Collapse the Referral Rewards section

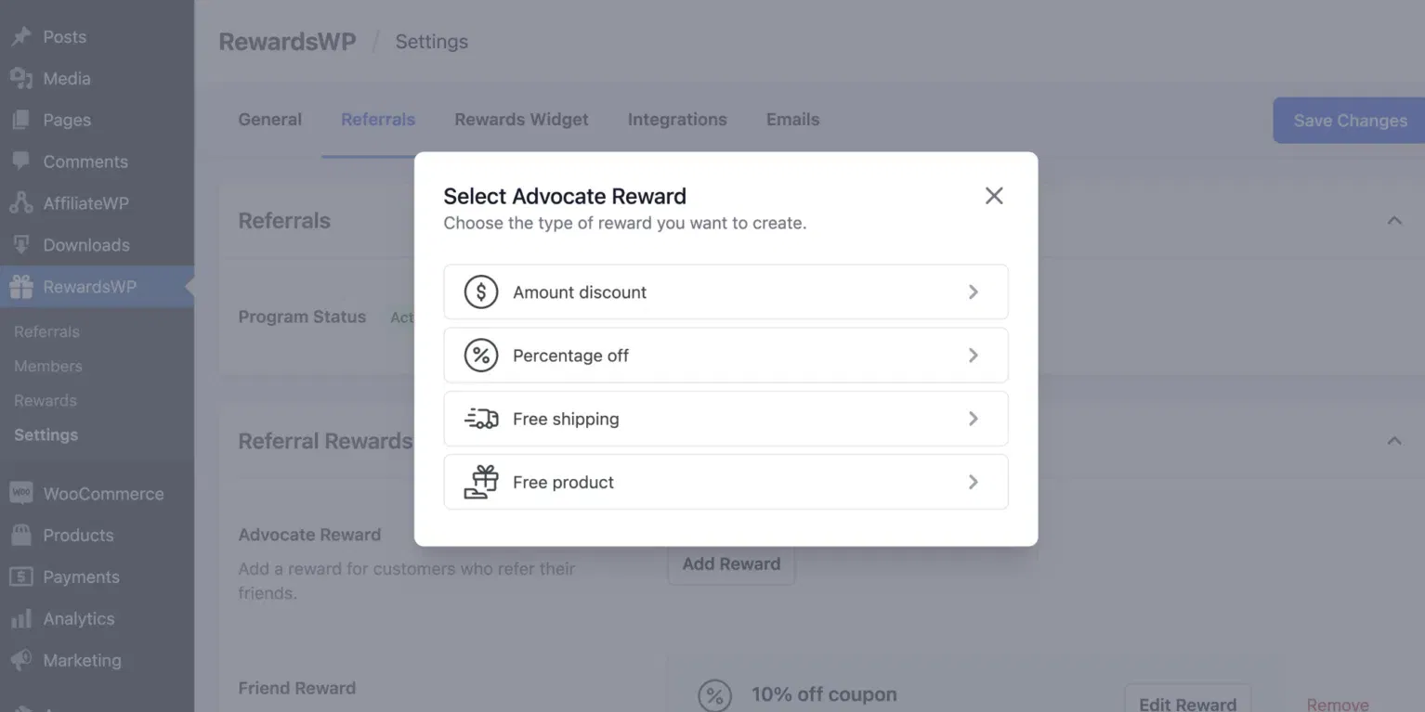(1393, 441)
